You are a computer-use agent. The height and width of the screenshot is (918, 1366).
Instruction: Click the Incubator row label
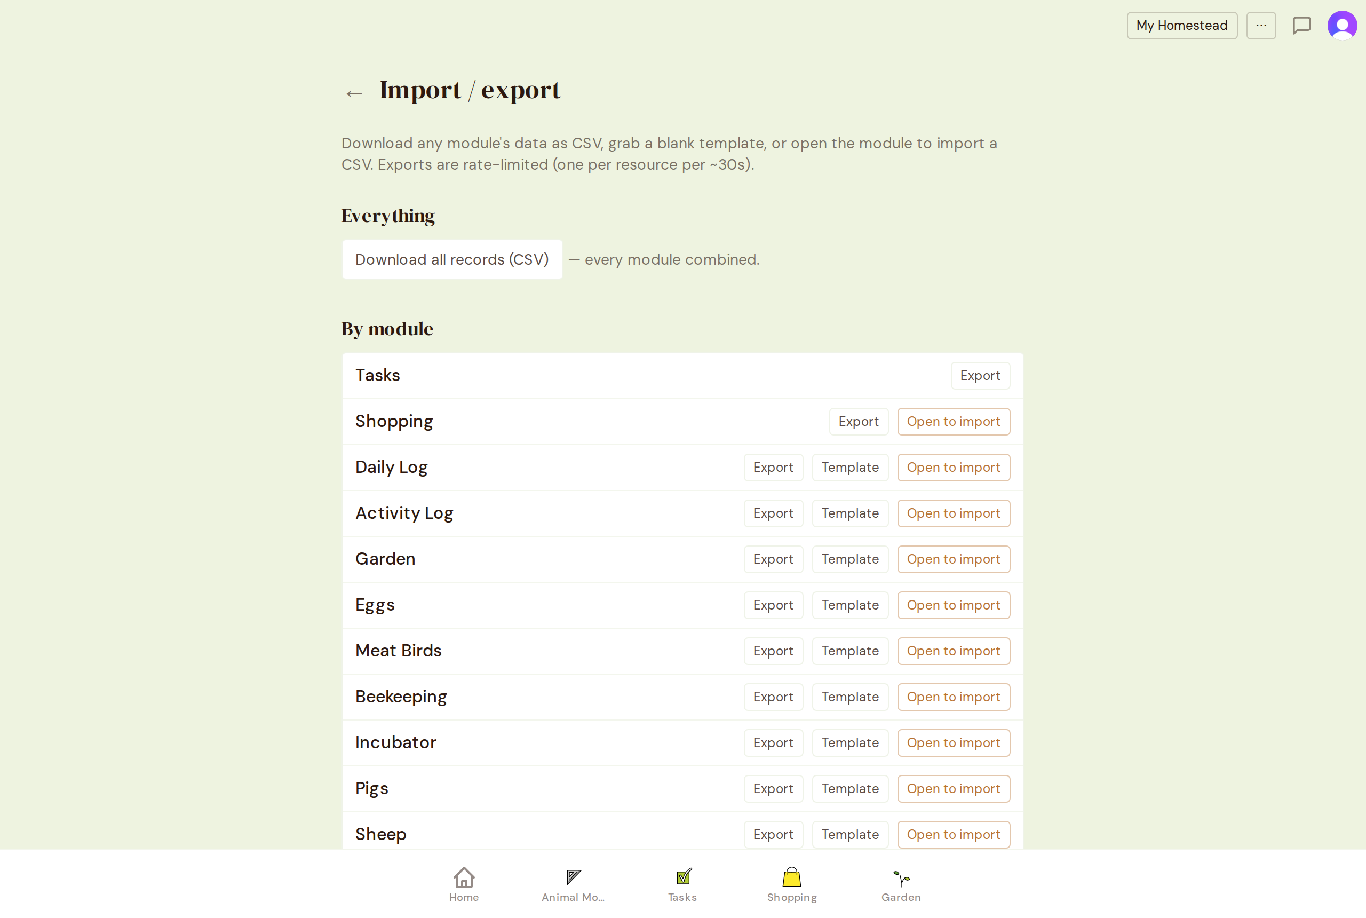tap(395, 742)
